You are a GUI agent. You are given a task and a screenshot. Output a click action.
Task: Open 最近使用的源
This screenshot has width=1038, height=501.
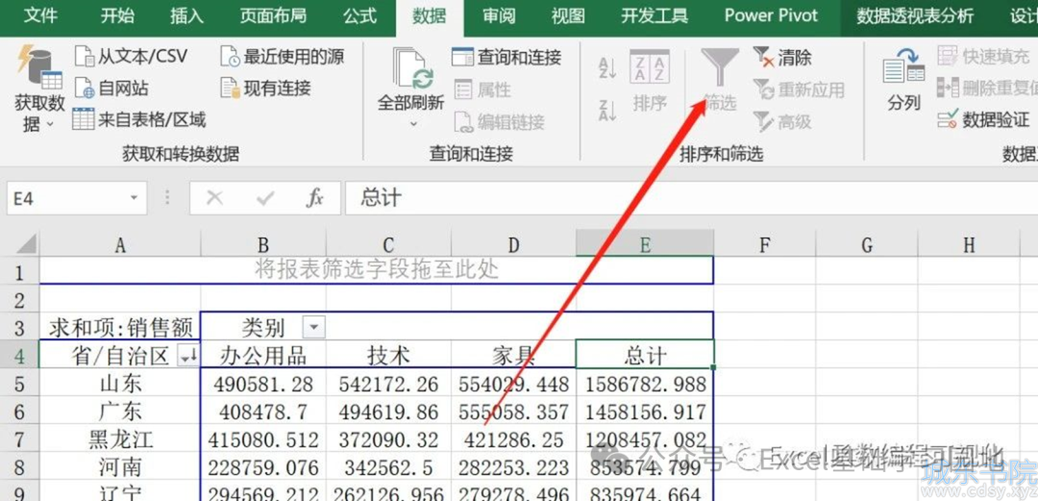[282, 57]
